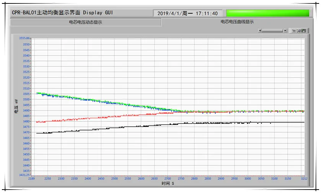Select the crosshair cursor tool in graph palette
The image size is (321, 193).
click(294, 31)
